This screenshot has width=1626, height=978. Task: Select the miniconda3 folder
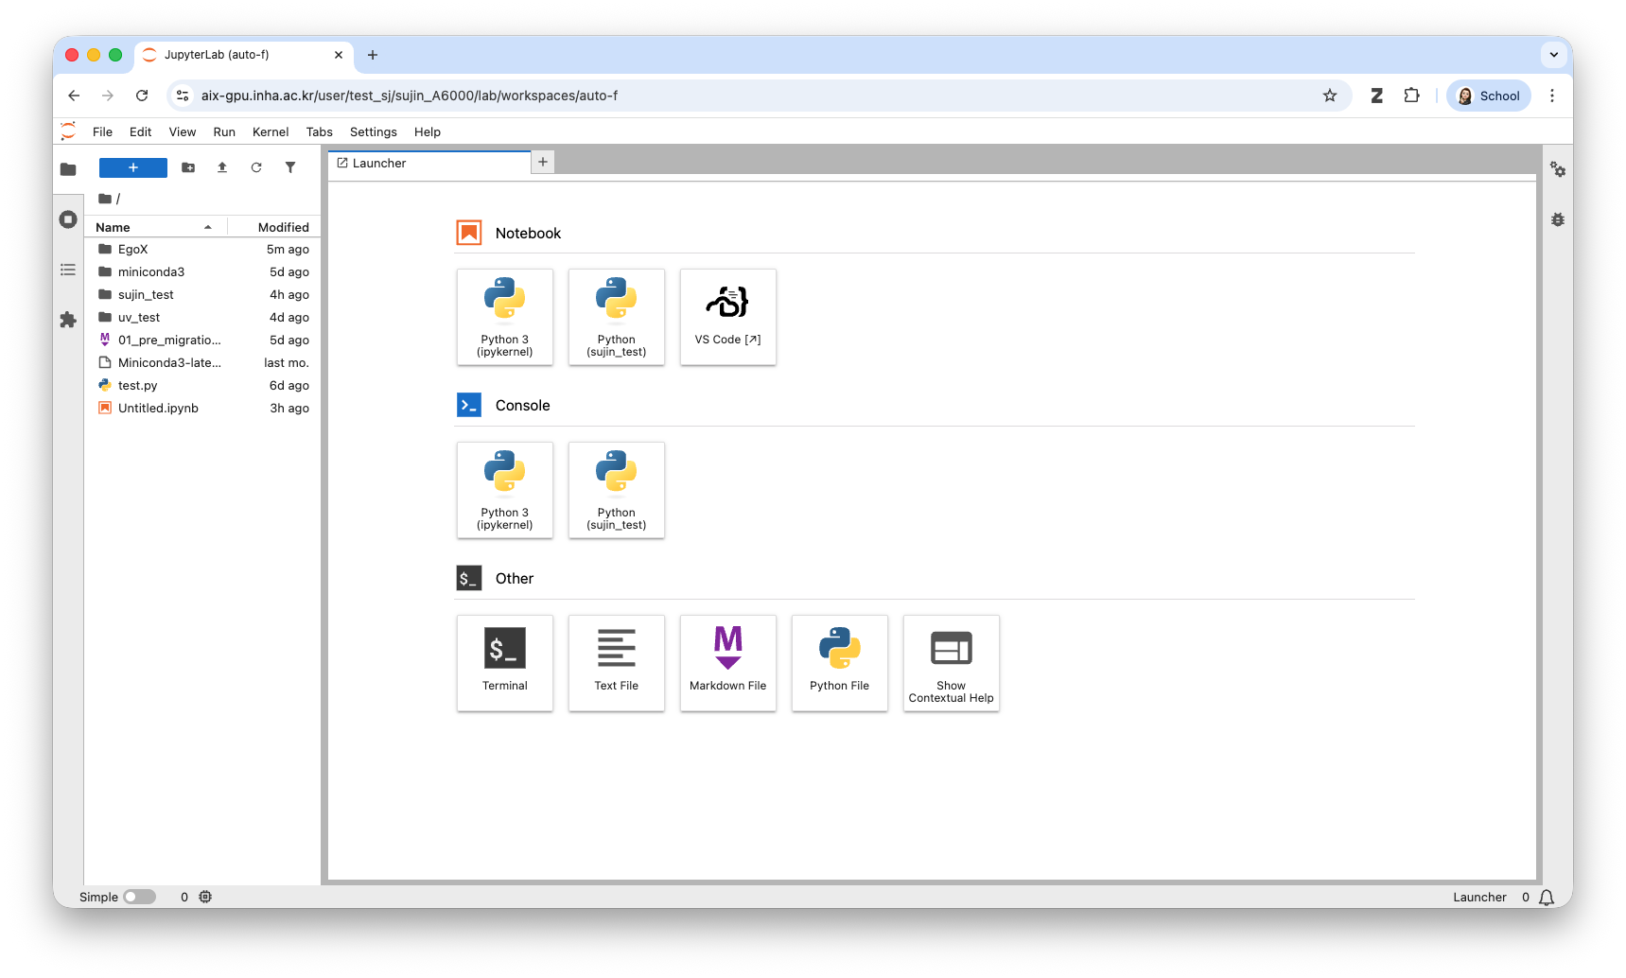click(x=202, y=272)
